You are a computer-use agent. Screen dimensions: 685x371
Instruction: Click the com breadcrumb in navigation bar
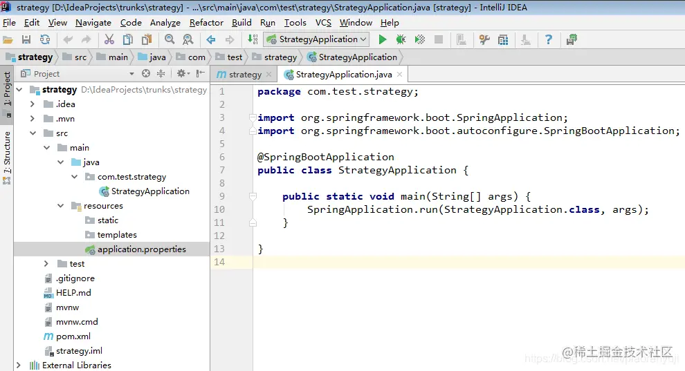point(192,57)
